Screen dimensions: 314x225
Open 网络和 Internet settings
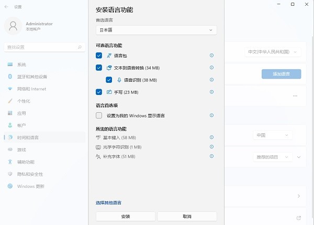point(44,89)
